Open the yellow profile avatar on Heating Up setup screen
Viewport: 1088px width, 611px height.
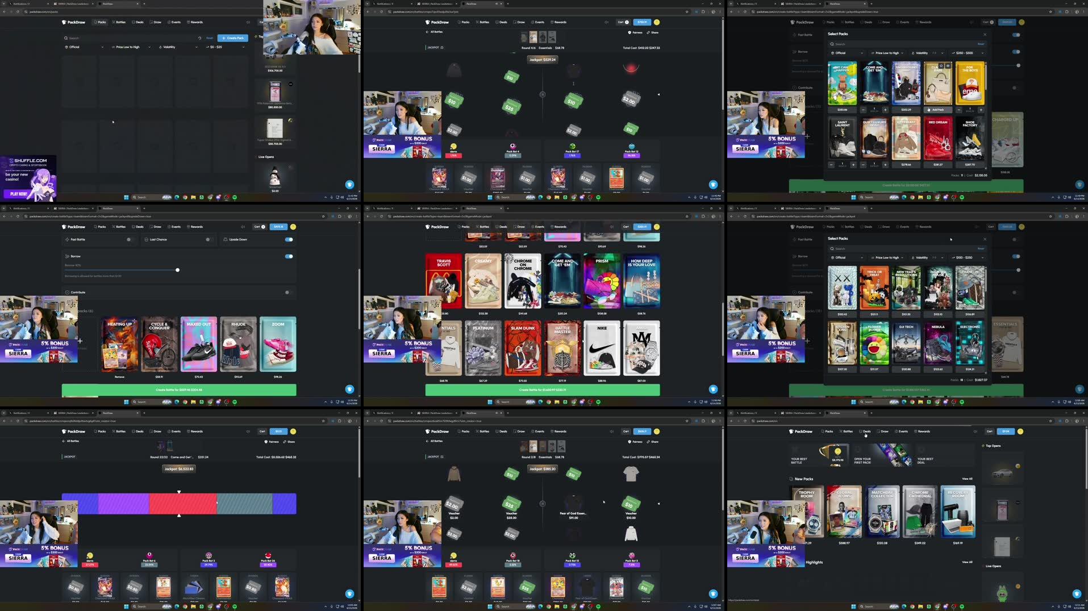(293, 227)
